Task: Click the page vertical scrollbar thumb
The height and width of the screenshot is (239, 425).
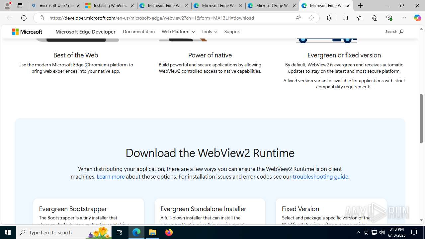Action: [421, 119]
